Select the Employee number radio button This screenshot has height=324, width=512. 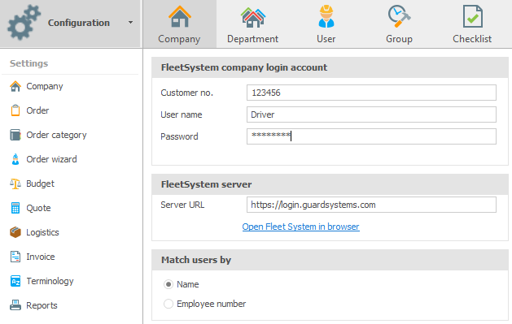(168, 304)
